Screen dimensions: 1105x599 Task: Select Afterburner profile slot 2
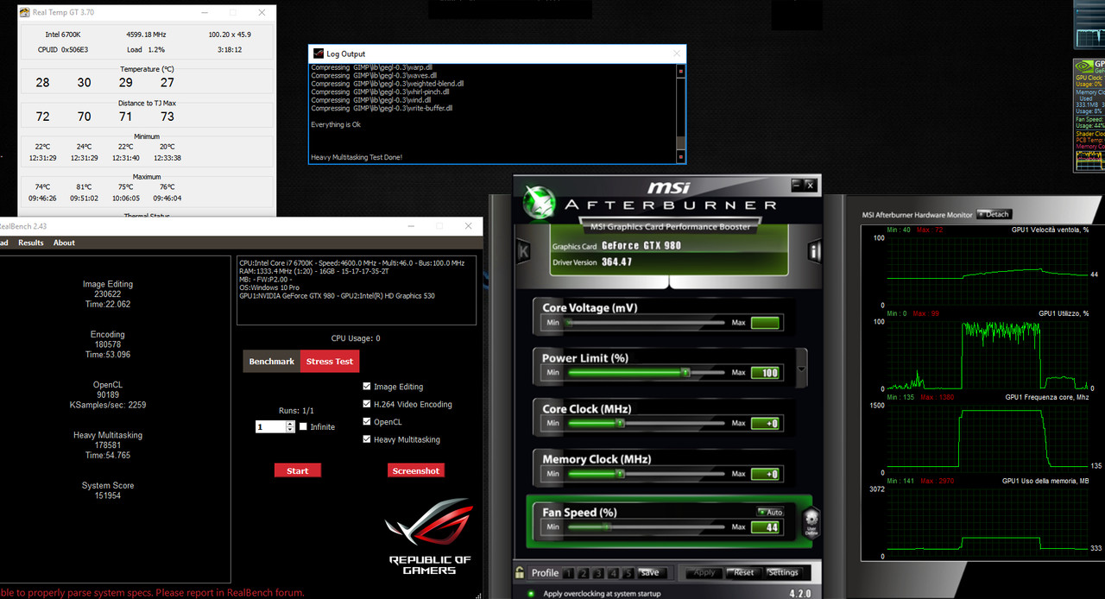(585, 573)
